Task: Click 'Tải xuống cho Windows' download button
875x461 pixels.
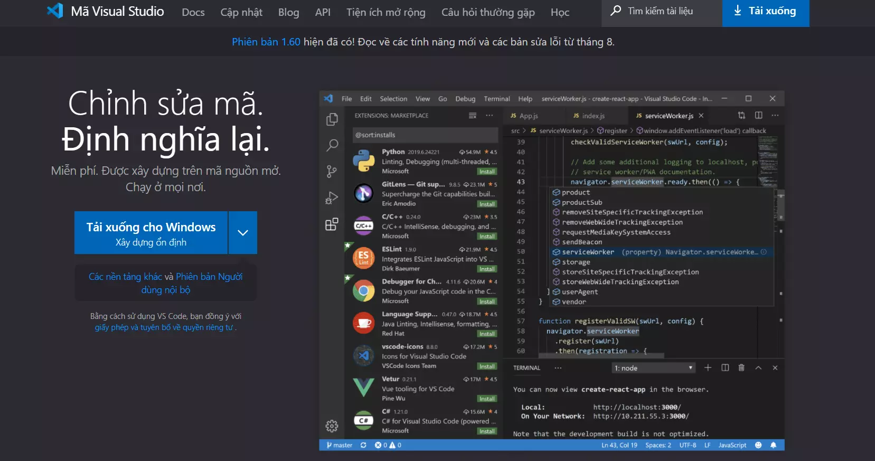Action: [x=151, y=233]
